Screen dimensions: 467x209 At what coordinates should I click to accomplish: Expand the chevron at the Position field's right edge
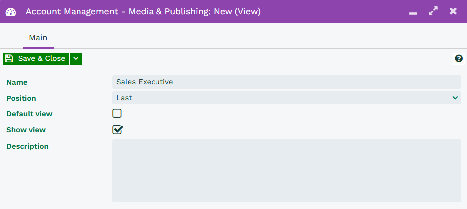coord(455,98)
